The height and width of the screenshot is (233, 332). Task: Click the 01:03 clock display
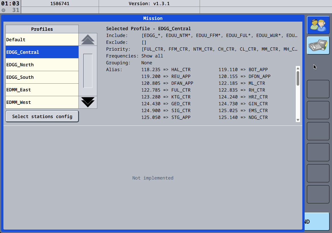(x=10, y=3)
